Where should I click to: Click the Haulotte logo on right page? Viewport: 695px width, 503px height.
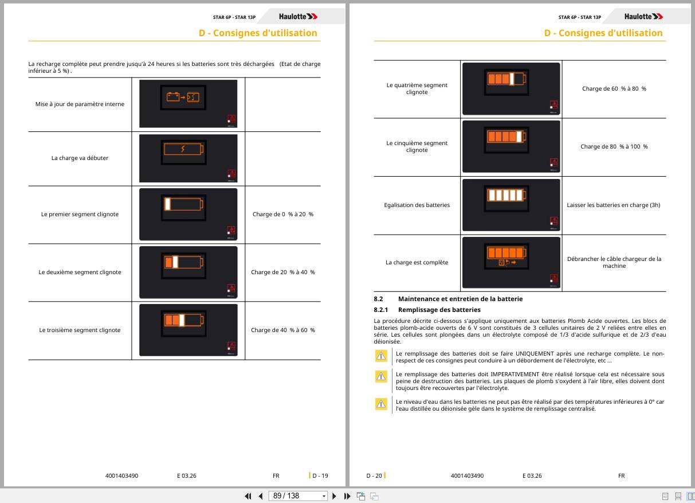(643, 17)
